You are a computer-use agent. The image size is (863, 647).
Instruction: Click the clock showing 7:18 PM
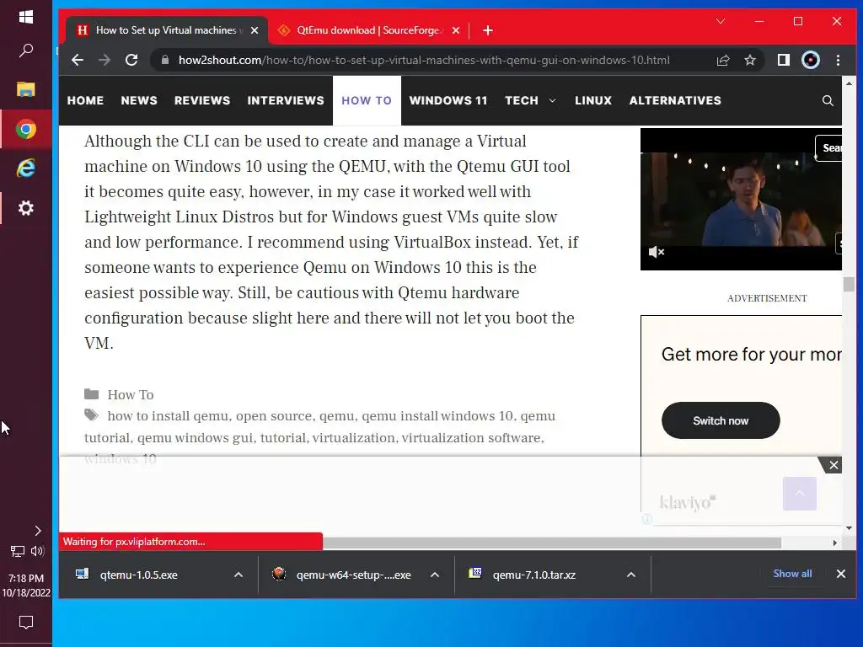point(26,578)
